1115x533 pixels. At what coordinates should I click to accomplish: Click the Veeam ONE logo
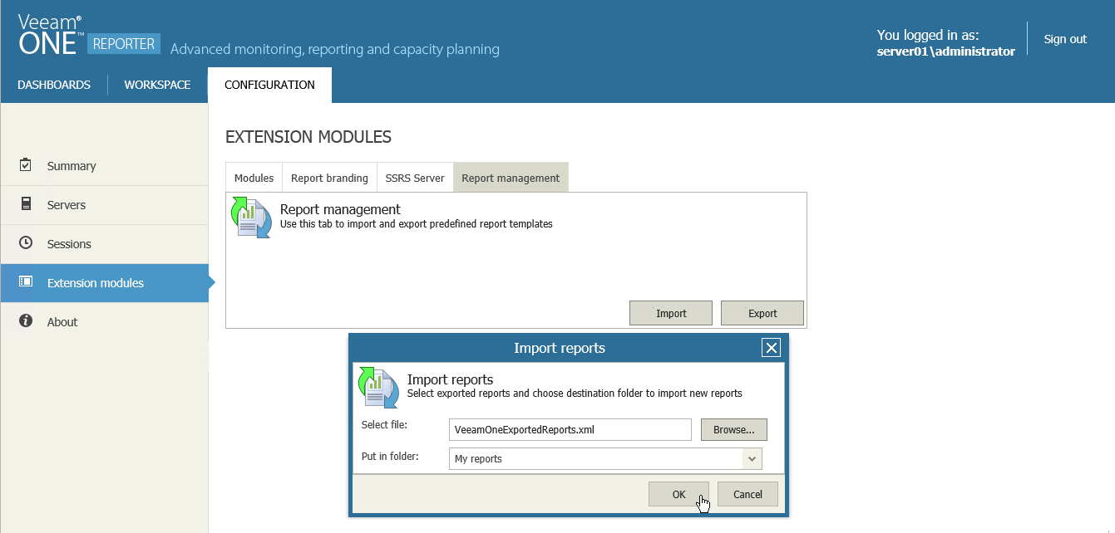coord(50,35)
